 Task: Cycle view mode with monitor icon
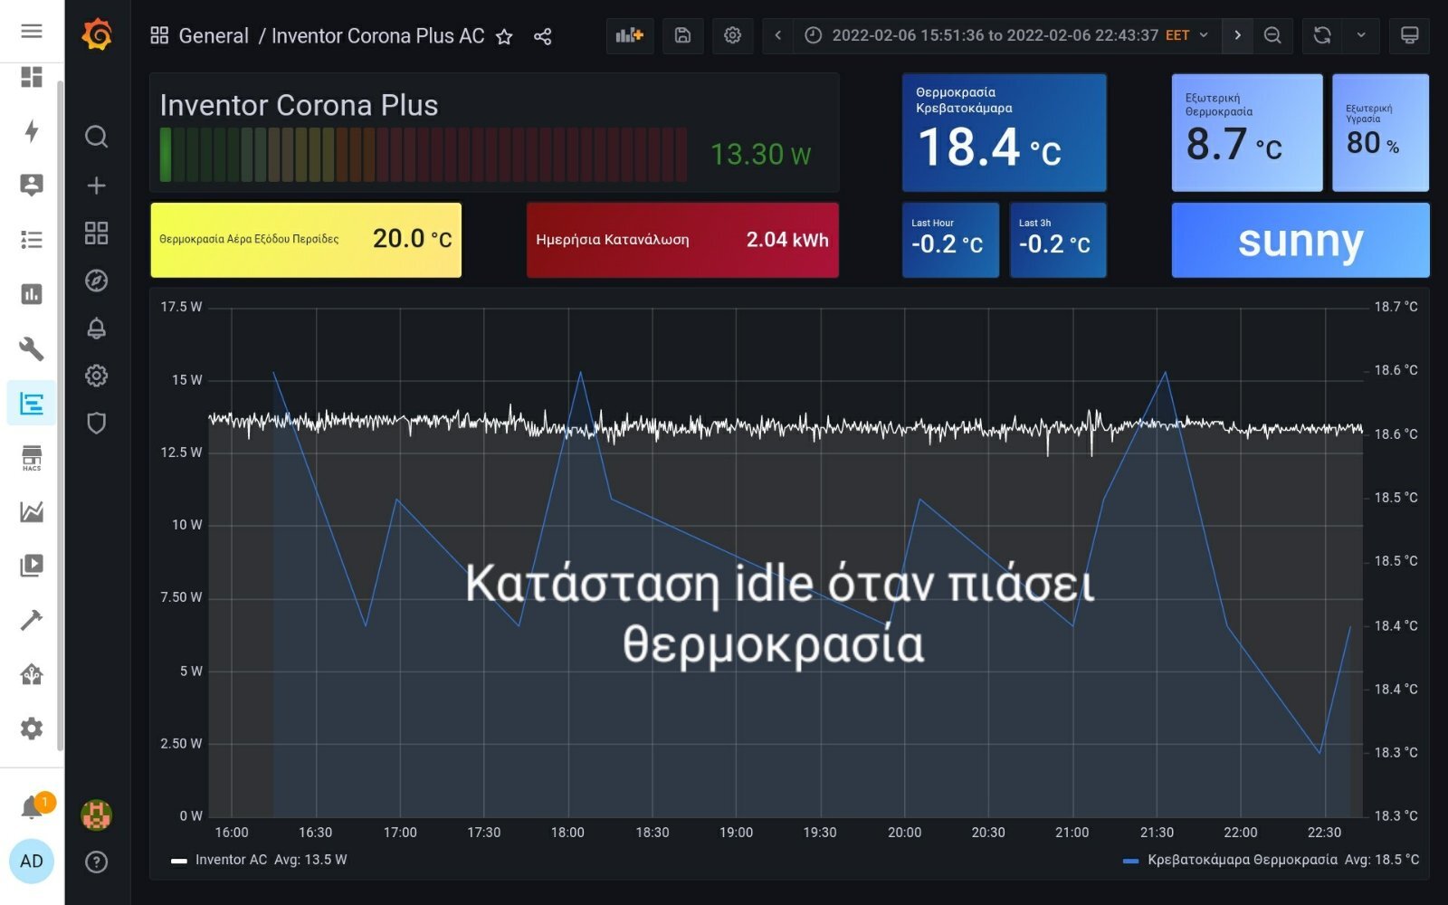[1409, 35]
